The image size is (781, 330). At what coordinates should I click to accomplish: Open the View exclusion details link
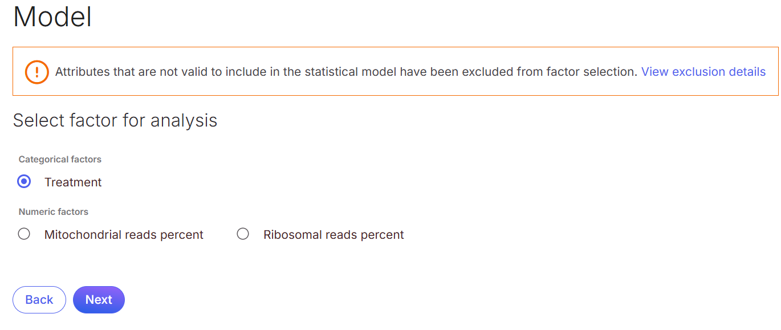click(x=703, y=72)
